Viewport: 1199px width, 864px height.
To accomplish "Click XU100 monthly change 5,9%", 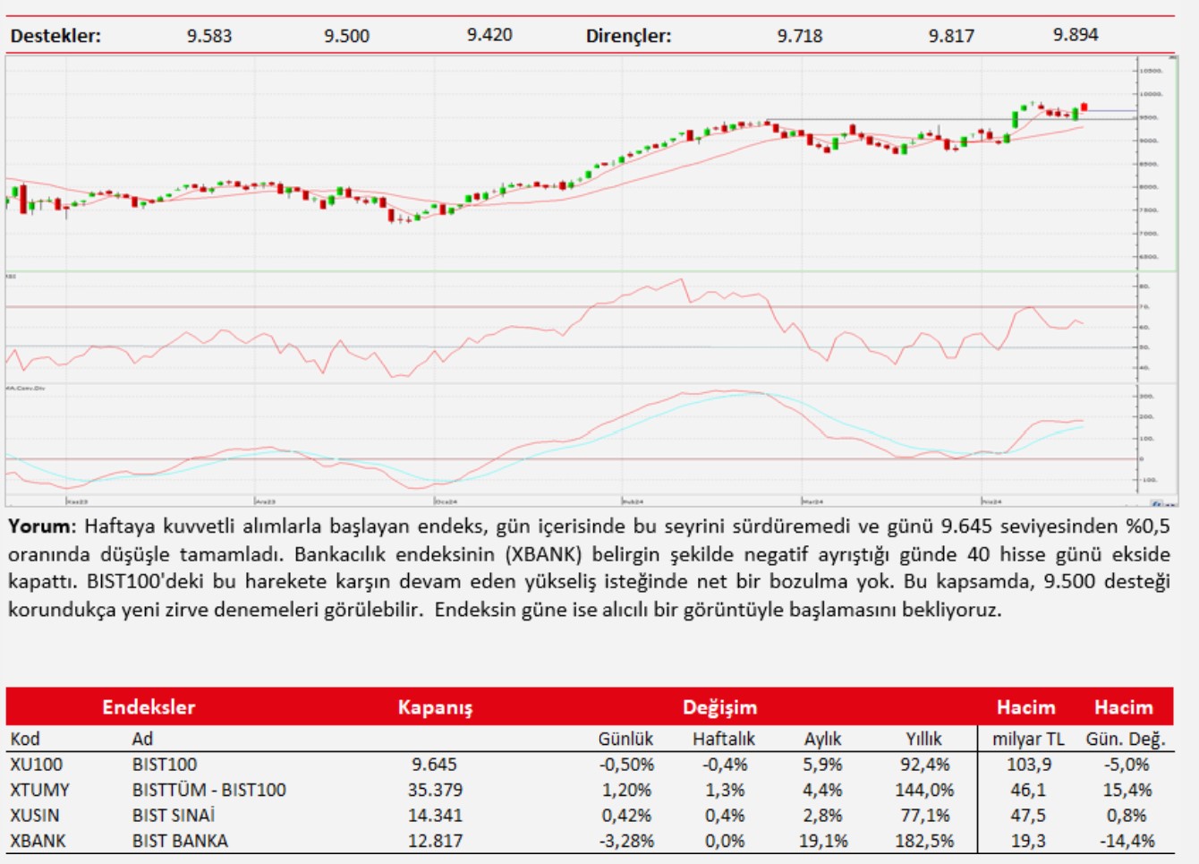I will (x=822, y=765).
